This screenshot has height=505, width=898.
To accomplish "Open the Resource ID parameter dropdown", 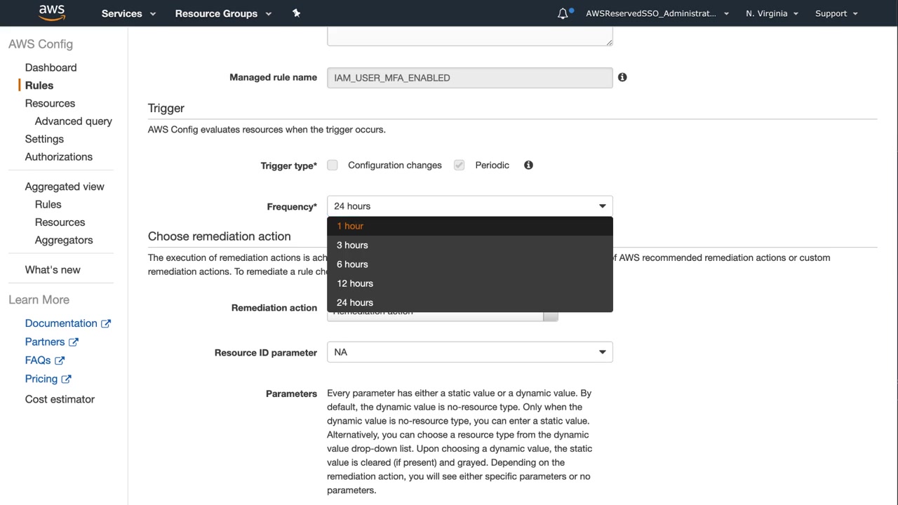I will [x=469, y=352].
